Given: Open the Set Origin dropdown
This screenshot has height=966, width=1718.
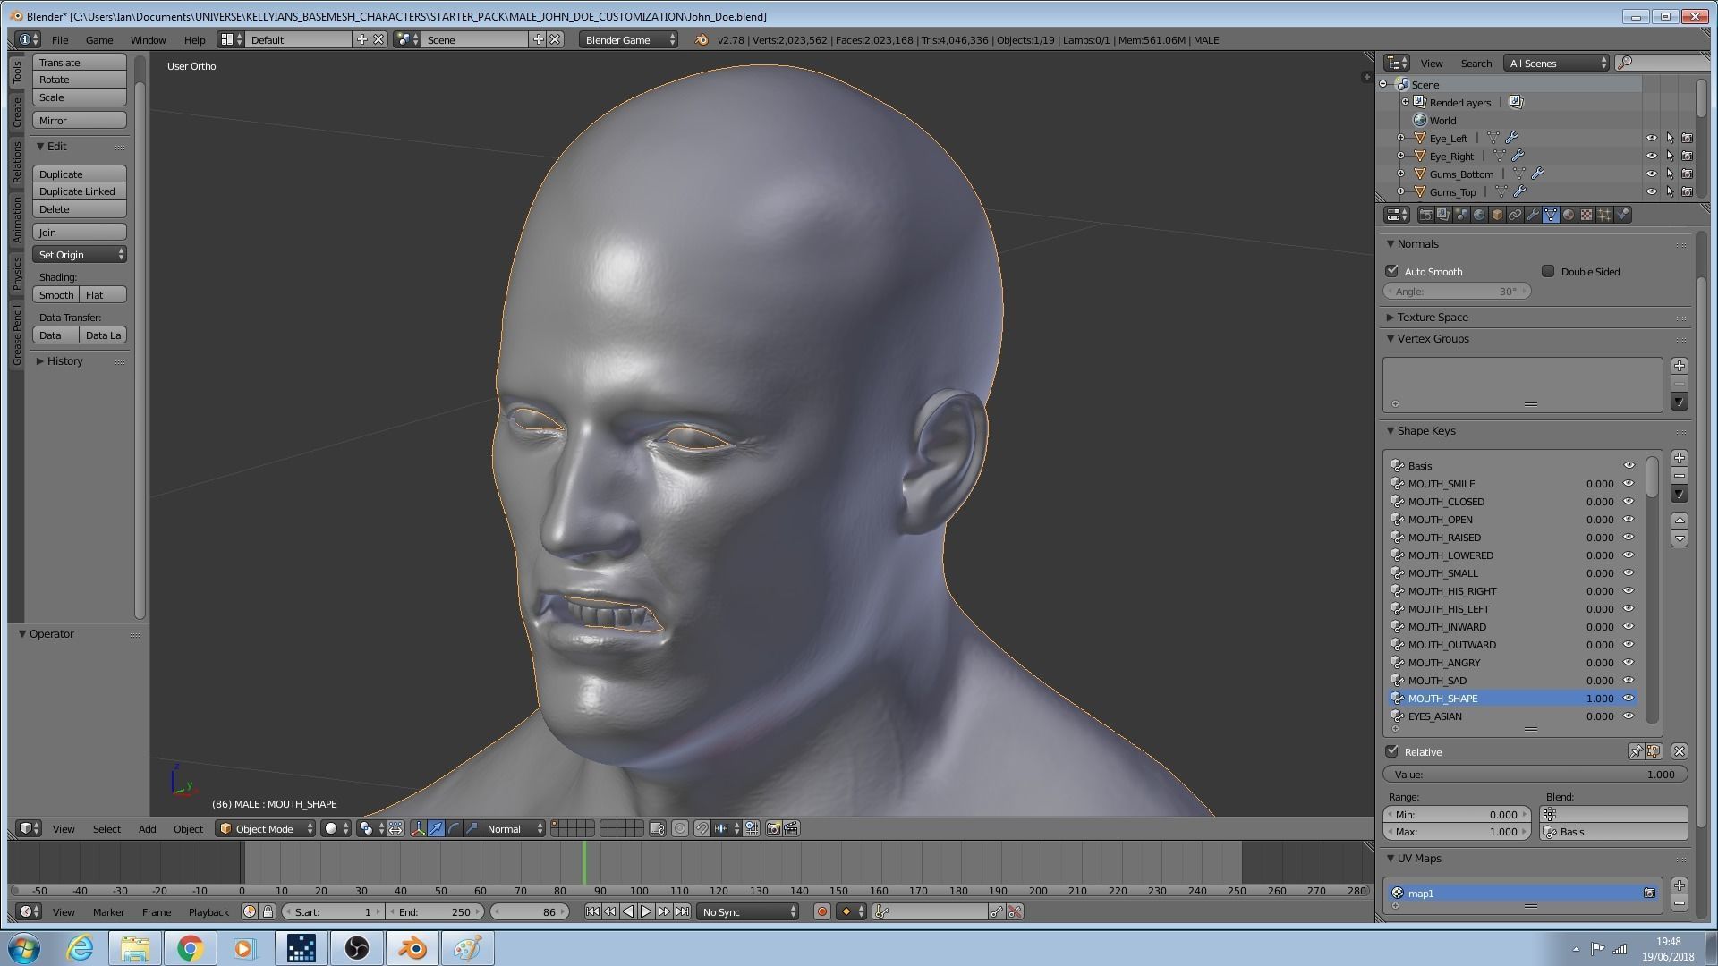Looking at the screenshot, I should point(80,255).
